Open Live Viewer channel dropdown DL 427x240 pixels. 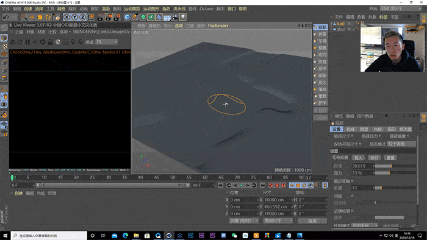[x=107, y=42]
